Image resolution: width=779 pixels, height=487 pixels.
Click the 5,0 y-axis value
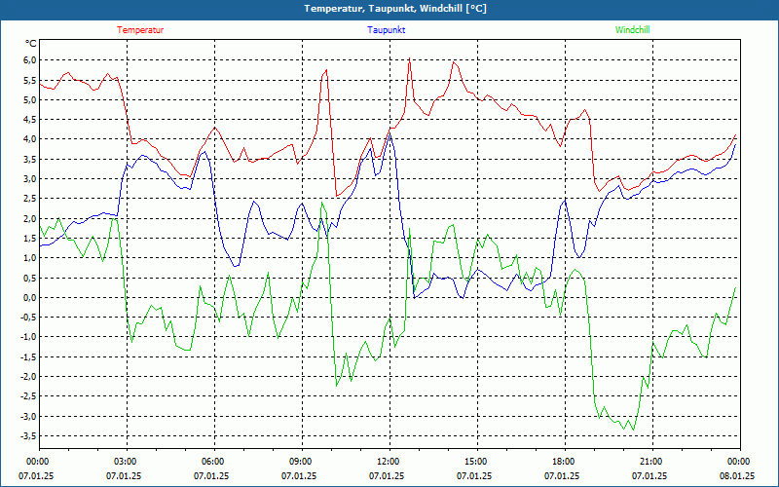point(30,100)
